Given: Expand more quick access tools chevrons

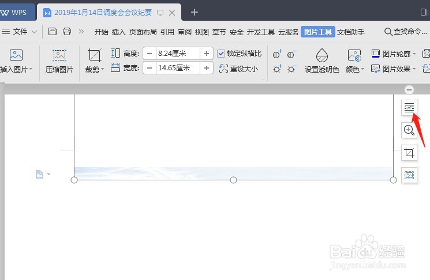Looking at the screenshot, I should click(81, 31).
